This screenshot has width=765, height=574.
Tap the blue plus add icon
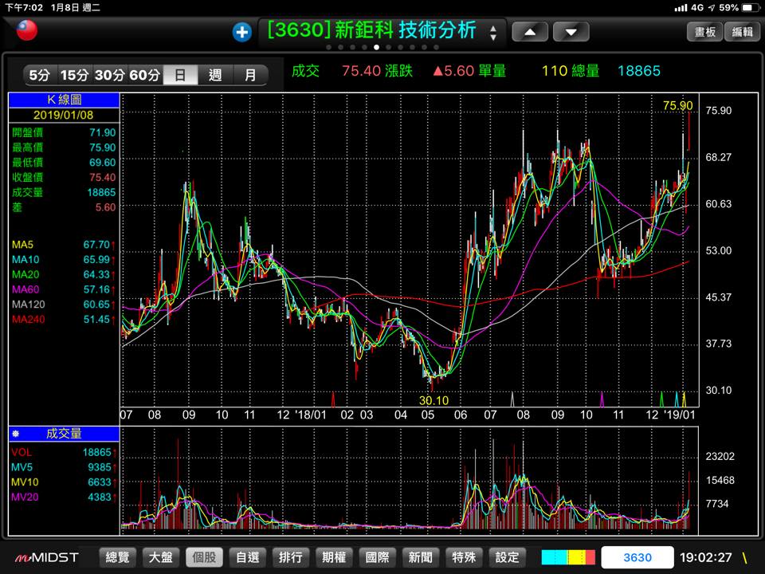[242, 32]
